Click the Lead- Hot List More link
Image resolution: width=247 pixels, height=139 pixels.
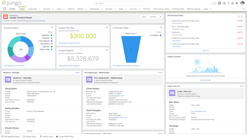pos(242,86)
